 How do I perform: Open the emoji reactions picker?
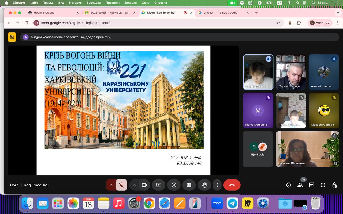pos(174,185)
